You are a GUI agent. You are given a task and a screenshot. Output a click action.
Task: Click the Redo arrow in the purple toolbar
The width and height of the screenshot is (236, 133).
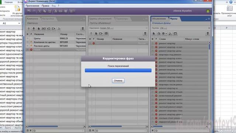pyautogui.click(x=34, y=11)
